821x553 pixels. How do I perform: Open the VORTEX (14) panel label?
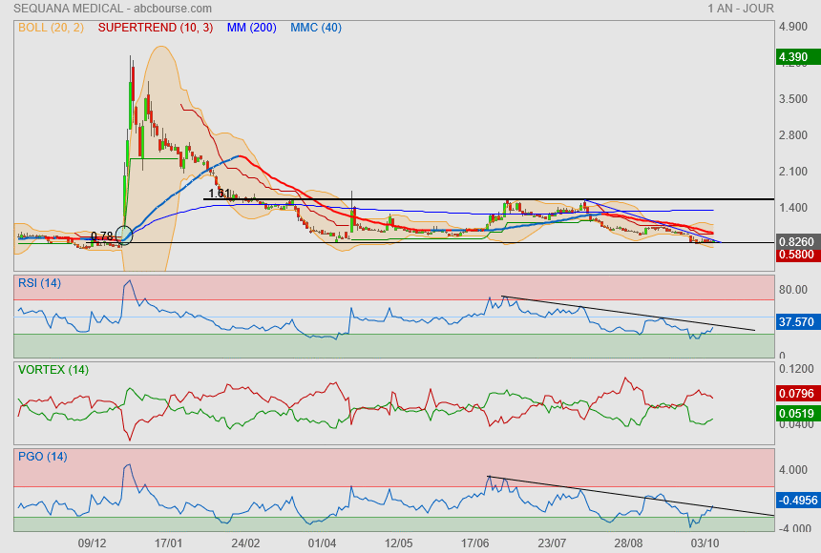(x=53, y=370)
